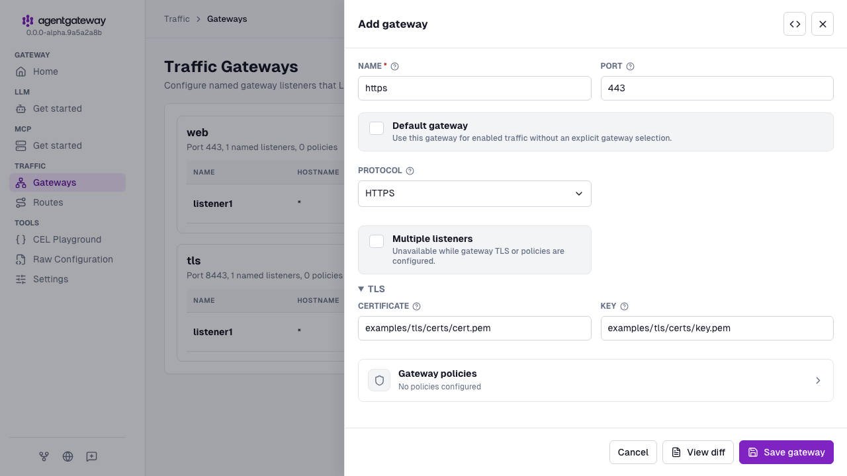Open Home in the sidebar
This screenshot has width=847, height=476.
click(x=67, y=71)
